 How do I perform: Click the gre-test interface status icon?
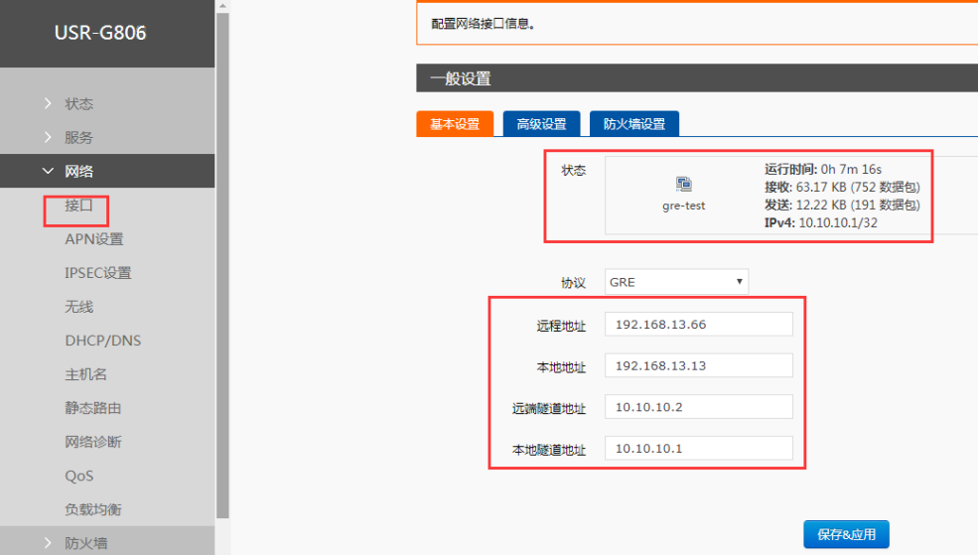point(683,184)
